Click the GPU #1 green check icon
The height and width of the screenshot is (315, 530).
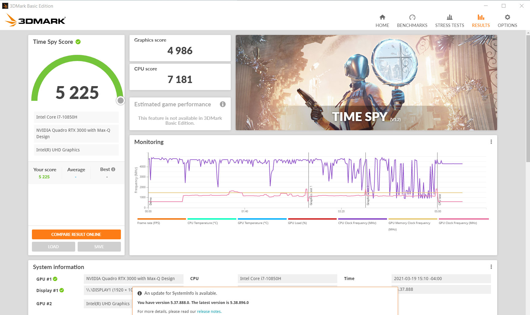click(55, 279)
